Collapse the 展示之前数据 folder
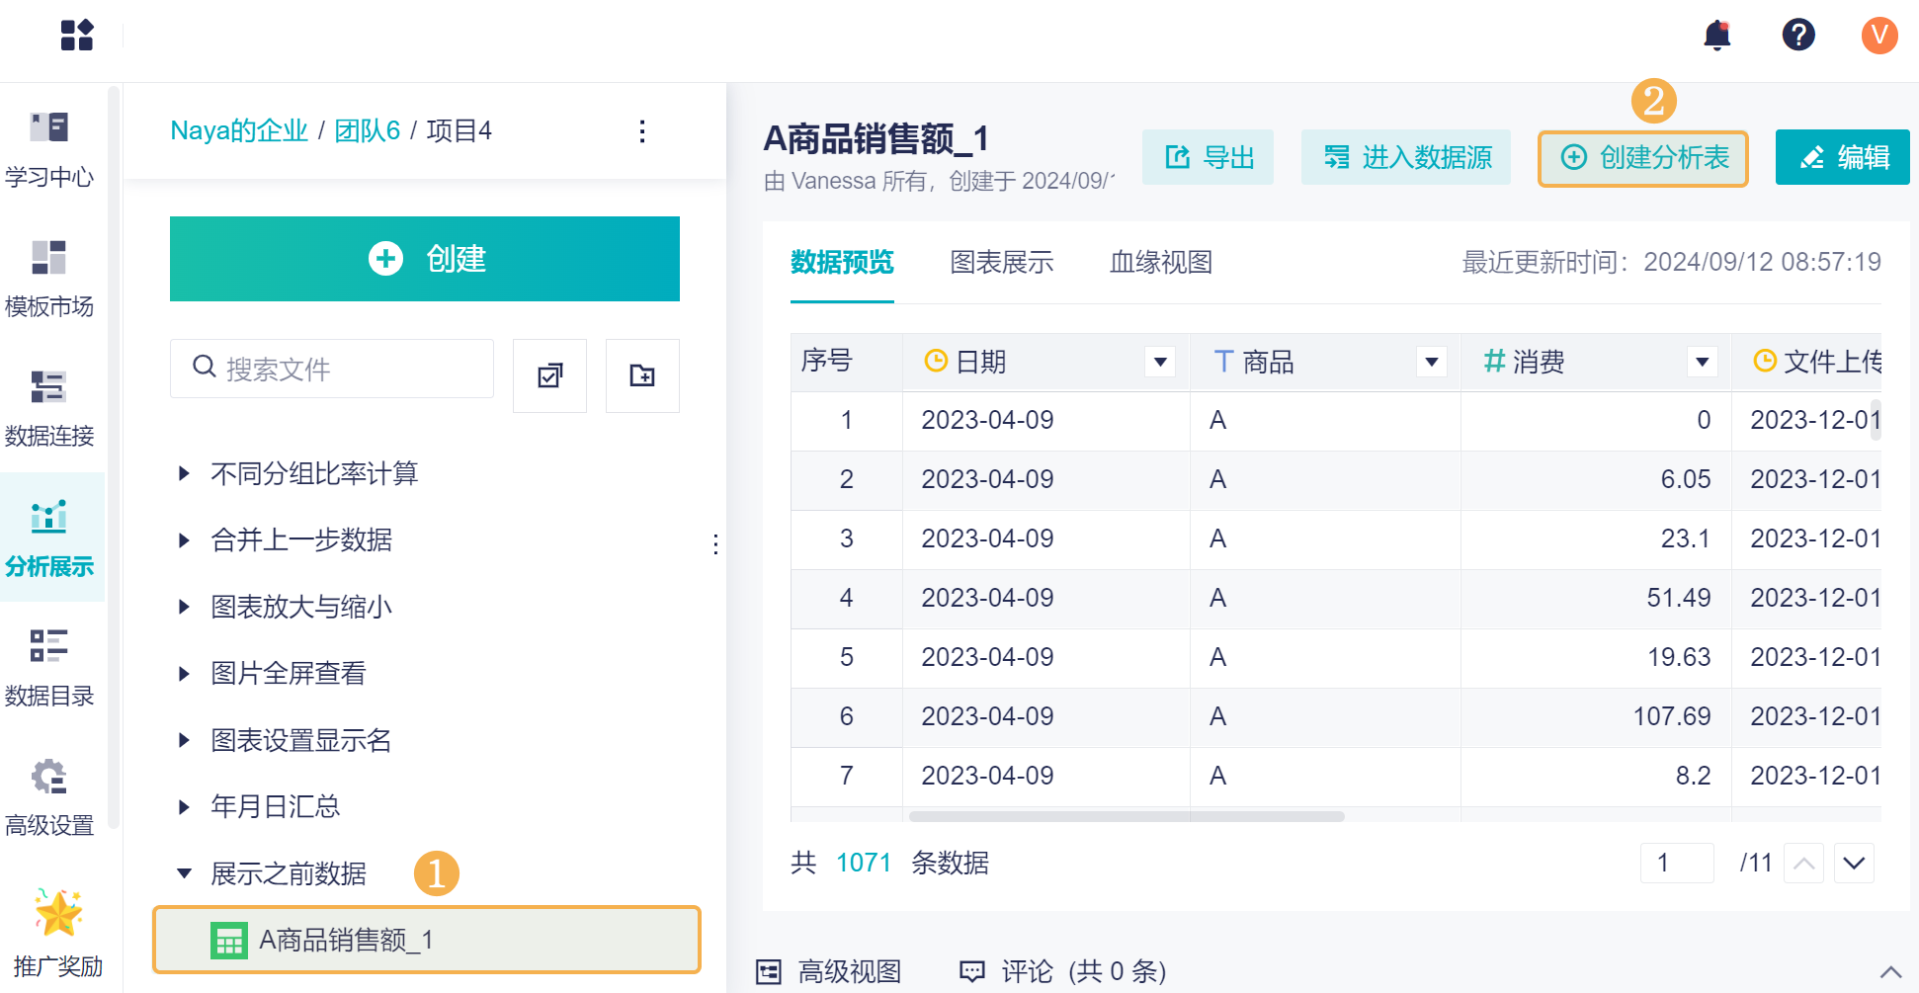 184,873
